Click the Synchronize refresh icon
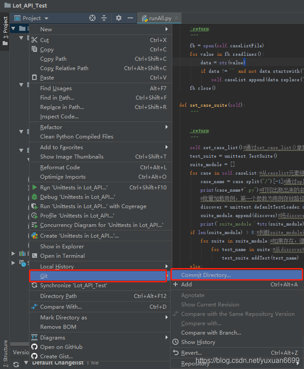The image size is (304, 369). pyautogui.click(x=34, y=285)
